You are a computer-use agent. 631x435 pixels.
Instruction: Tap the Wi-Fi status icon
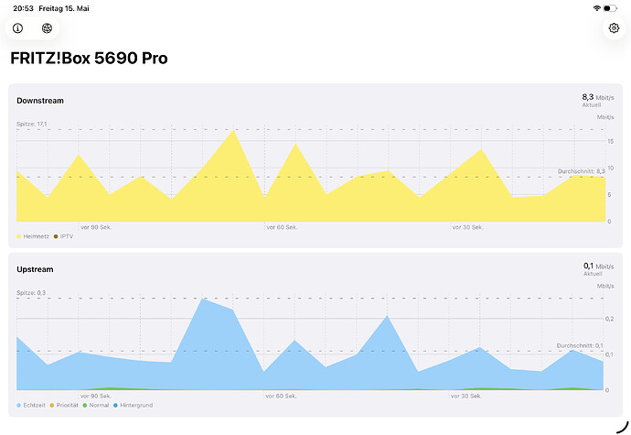(x=597, y=8)
